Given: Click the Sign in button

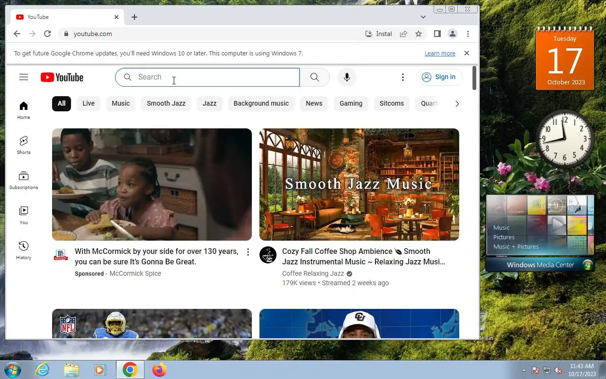Looking at the screenshot, I should pyautogui.click(x=439, y=77).
